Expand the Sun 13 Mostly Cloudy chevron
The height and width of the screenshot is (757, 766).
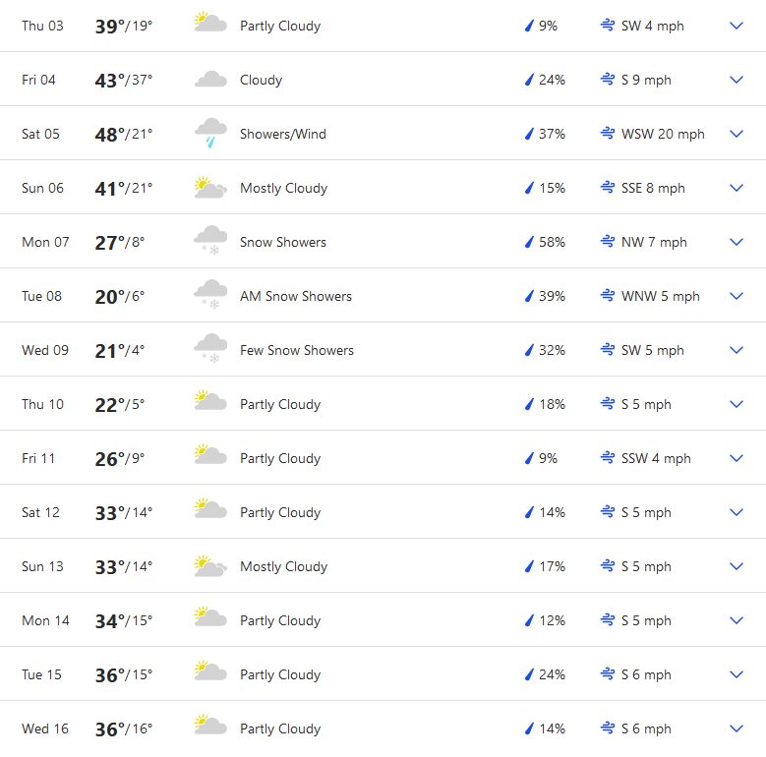pos(737,566)
